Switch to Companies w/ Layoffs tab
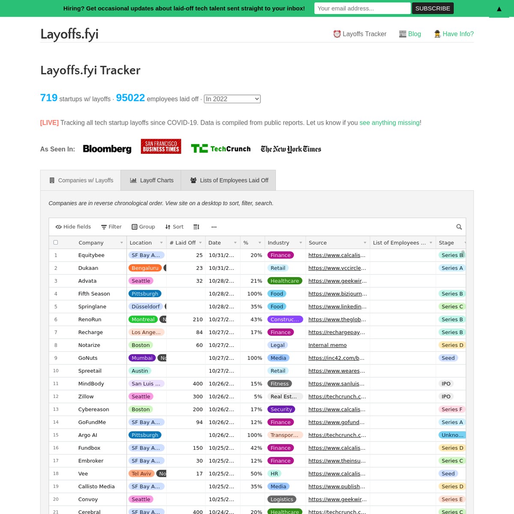 pos(81,180)
